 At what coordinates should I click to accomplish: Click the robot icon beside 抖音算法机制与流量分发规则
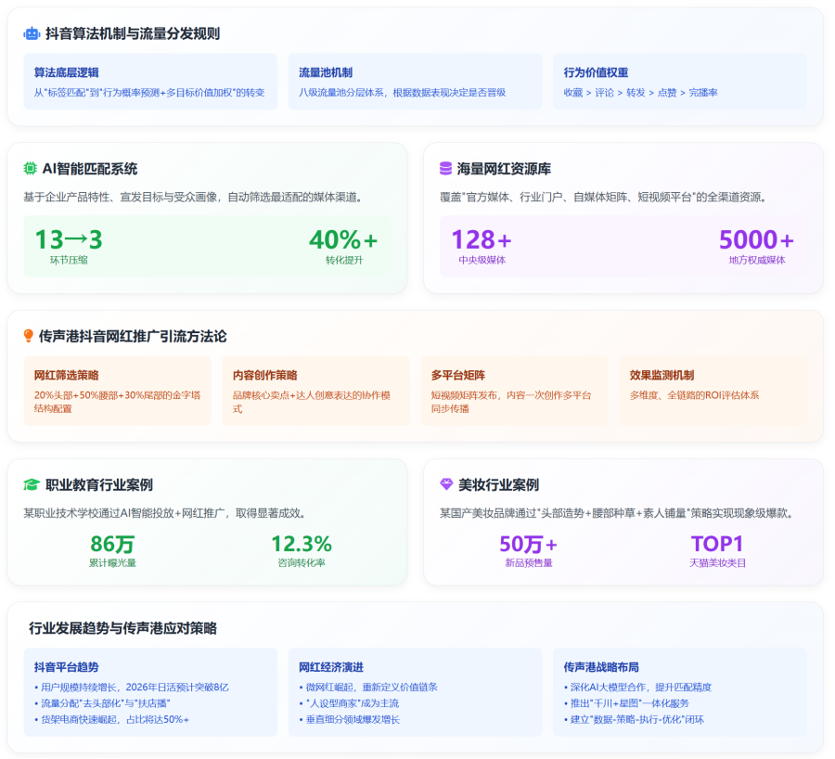32,33
